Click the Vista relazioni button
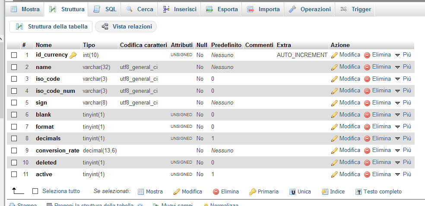The width and height of the screenshot is (425, 206). tap(127, 27)
